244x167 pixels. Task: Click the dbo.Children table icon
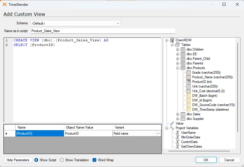pyautogui.click(x=183, y=49)
